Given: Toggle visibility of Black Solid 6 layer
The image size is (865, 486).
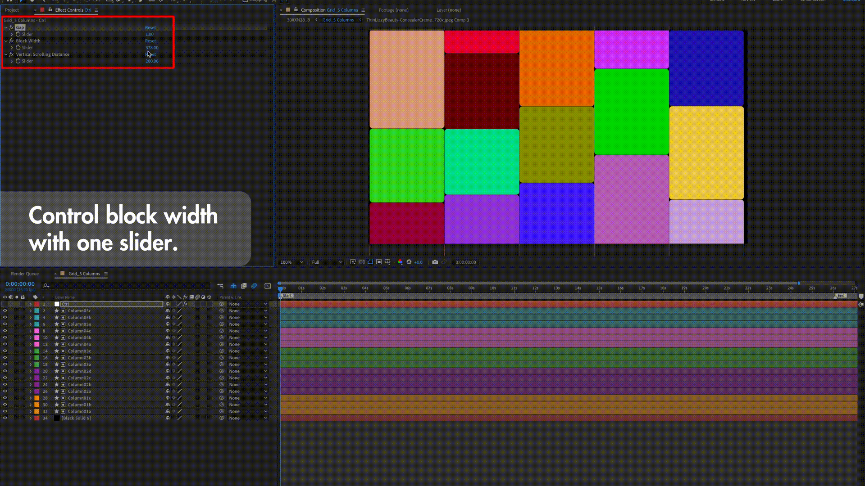Looking at the screenshot, I should point(5,418).
